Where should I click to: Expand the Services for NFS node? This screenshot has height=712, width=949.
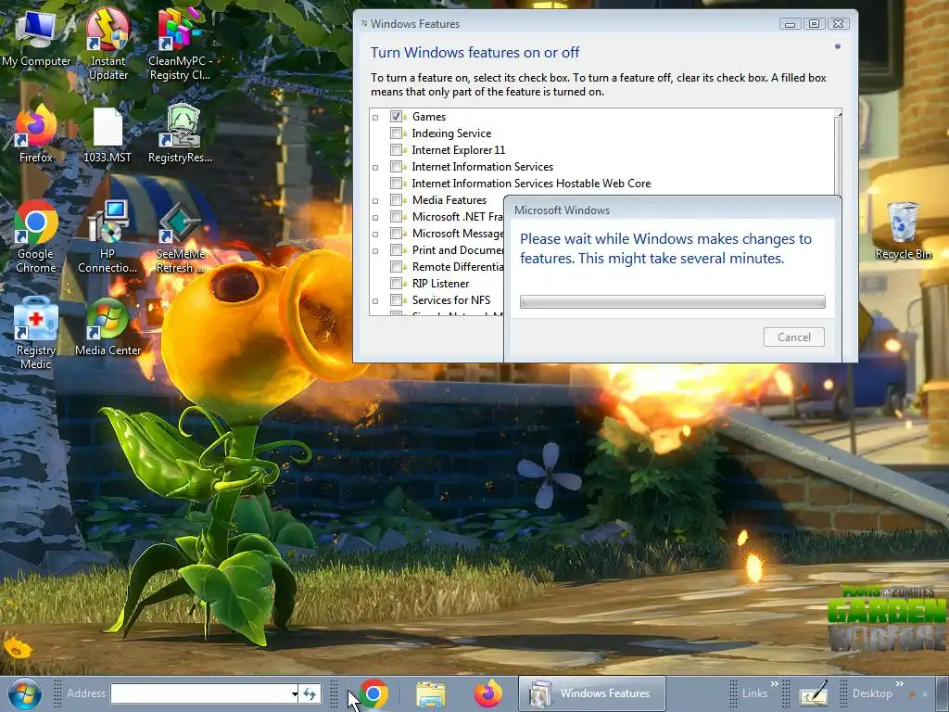375,301
